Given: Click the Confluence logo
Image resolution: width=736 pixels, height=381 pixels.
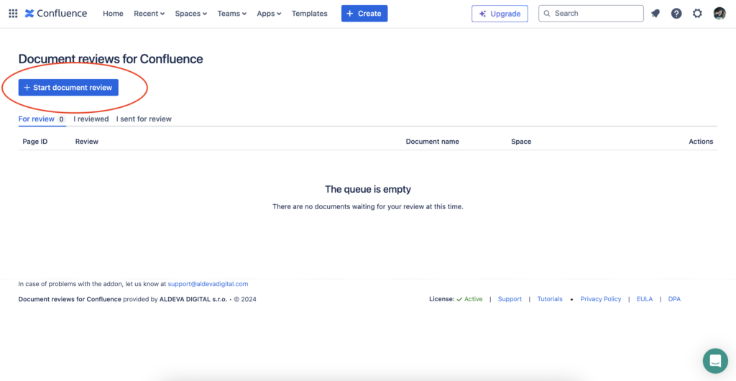Looking at the screenshot, I should pyautogui.click(x=56, y=14).
